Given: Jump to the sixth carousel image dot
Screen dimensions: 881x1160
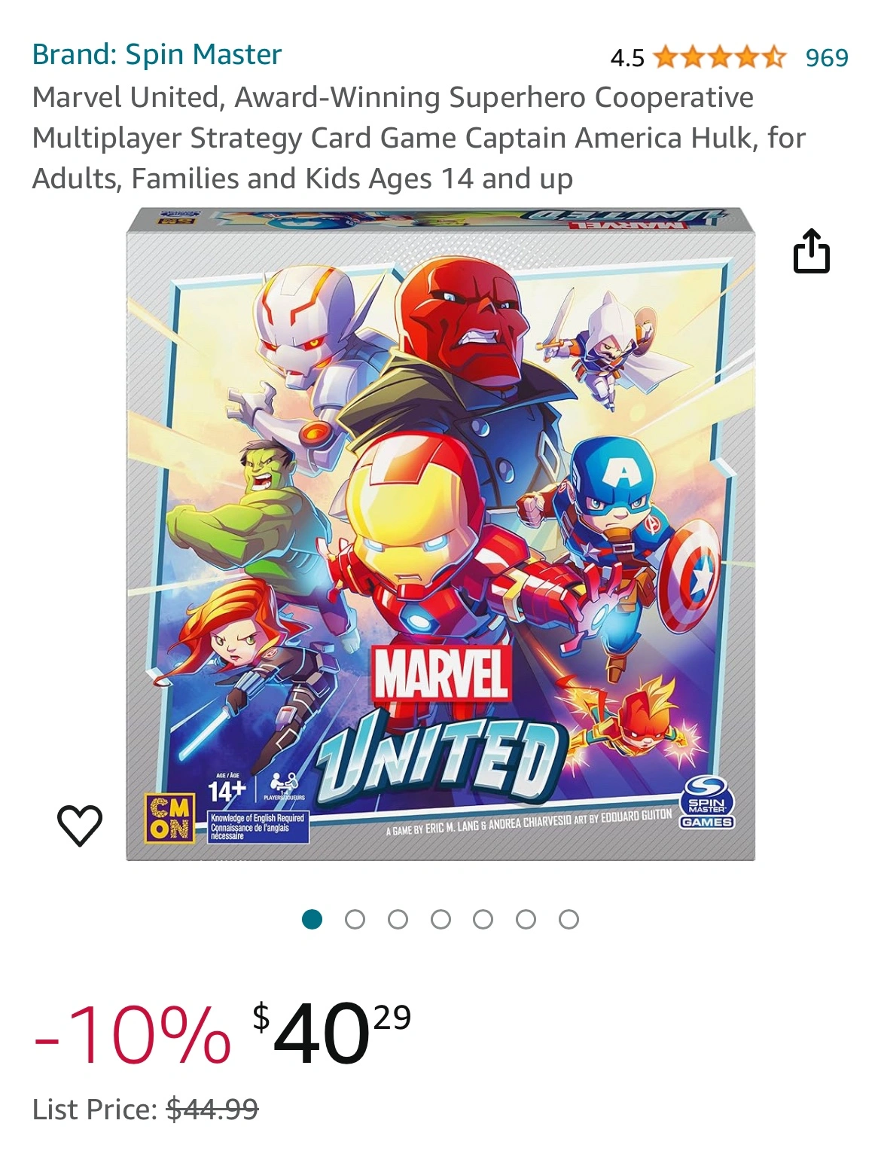Looking at the screenshot, I should coord(526,919).
